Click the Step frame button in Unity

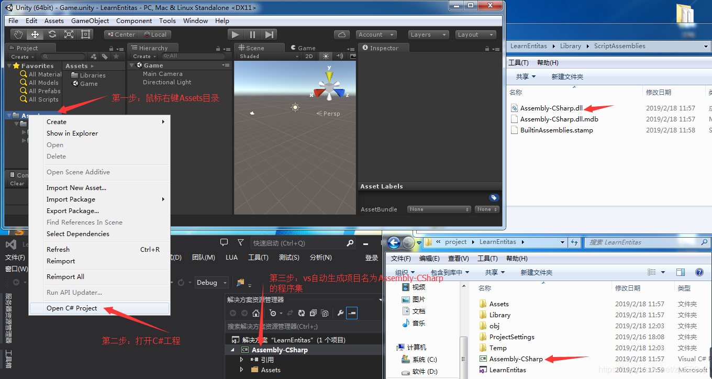point(269,35)
